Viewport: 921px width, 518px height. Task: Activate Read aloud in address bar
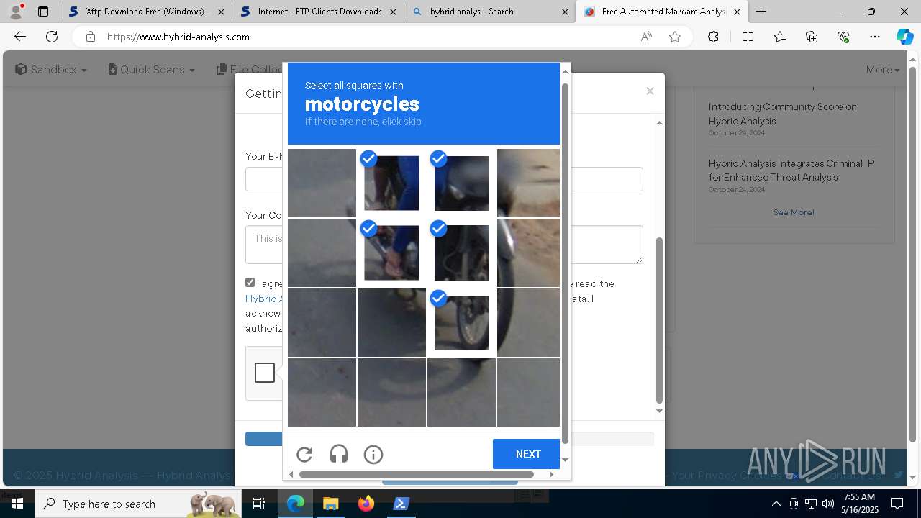(x=646, y=37)
